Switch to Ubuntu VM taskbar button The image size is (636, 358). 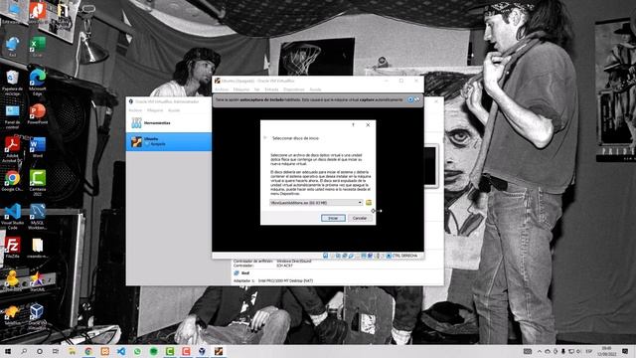[219, 351]
